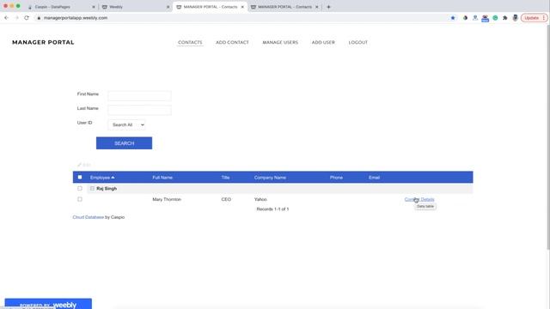Open the CONTACTS nav item
550x309 pixels.
click(190, 42)
